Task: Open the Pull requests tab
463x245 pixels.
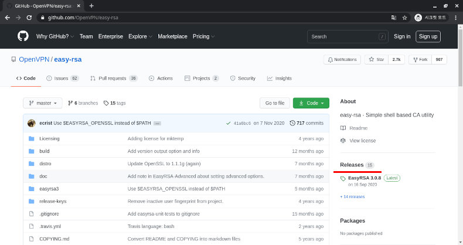Action: [x=114, y=78]
